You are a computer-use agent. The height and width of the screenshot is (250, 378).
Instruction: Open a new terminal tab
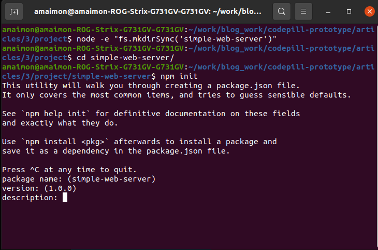click(14, 11)
